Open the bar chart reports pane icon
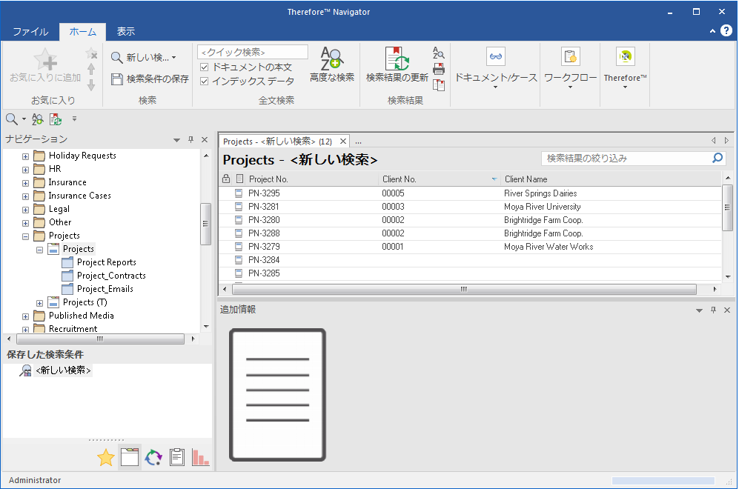The image size is (739, 489). click(200, 457)
